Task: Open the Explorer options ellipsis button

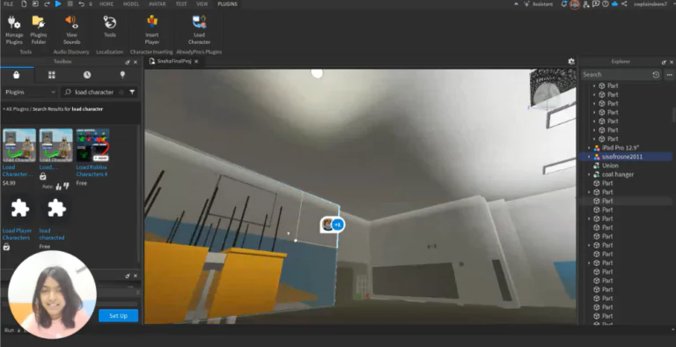Action: (669, 74)
